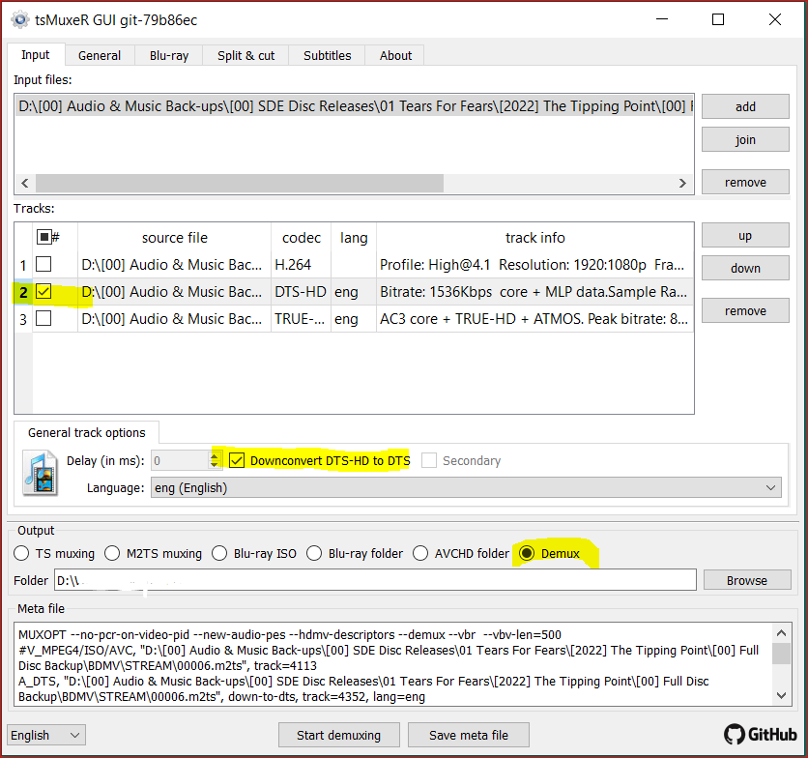Select the H.264 codec cell
Image resolution: width=808 pixels, height=758 pixels.
point(301,265)
